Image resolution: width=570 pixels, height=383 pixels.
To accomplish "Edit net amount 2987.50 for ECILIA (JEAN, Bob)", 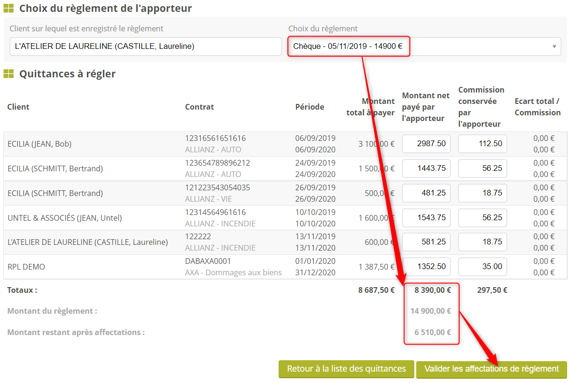I will tap(426, 143).
